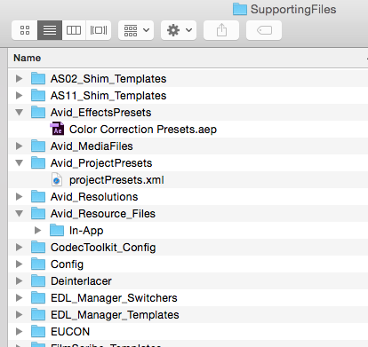Switch to column view
Screen dimensions: 368x347
[x=74, y=30]
